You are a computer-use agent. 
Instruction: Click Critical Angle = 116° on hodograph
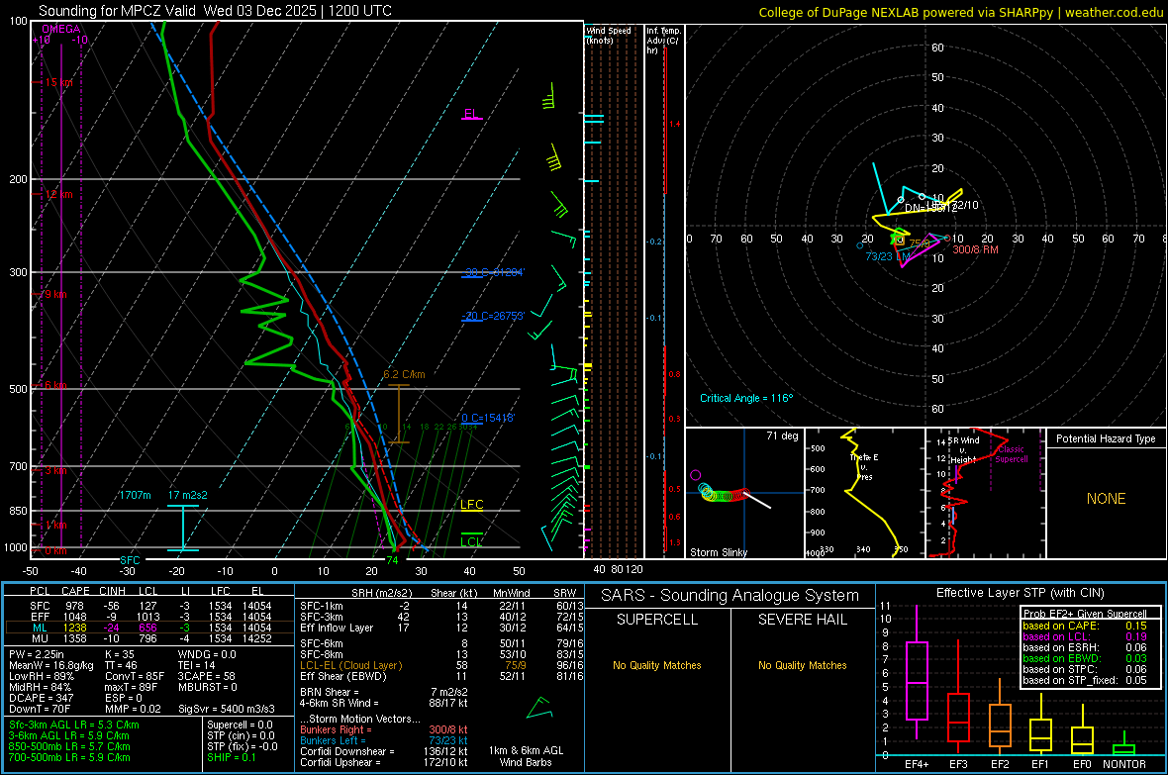[746, 398]
